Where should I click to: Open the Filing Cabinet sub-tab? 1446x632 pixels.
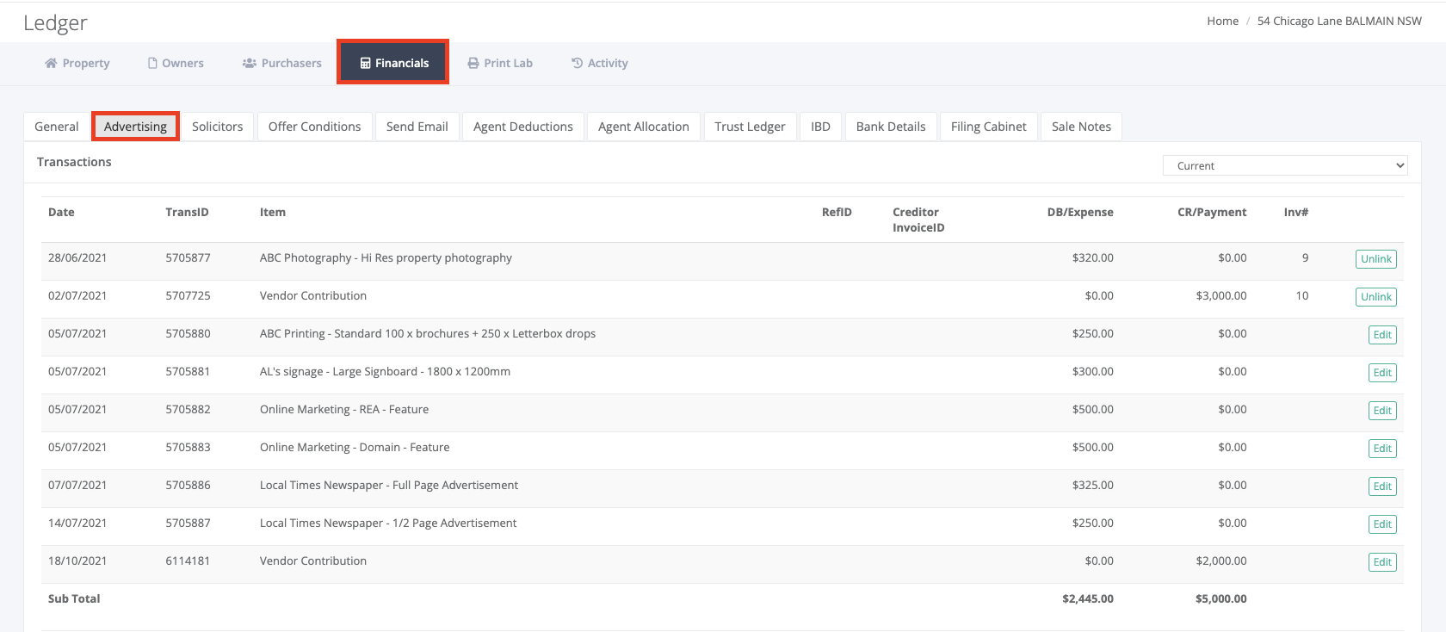(989, 127)
